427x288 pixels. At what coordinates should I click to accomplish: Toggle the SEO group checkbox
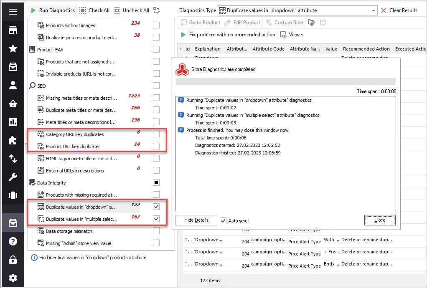click(x=156, y=86)
